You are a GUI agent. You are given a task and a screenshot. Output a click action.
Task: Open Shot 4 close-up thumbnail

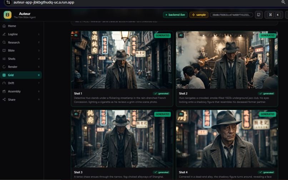click(227, 139)
